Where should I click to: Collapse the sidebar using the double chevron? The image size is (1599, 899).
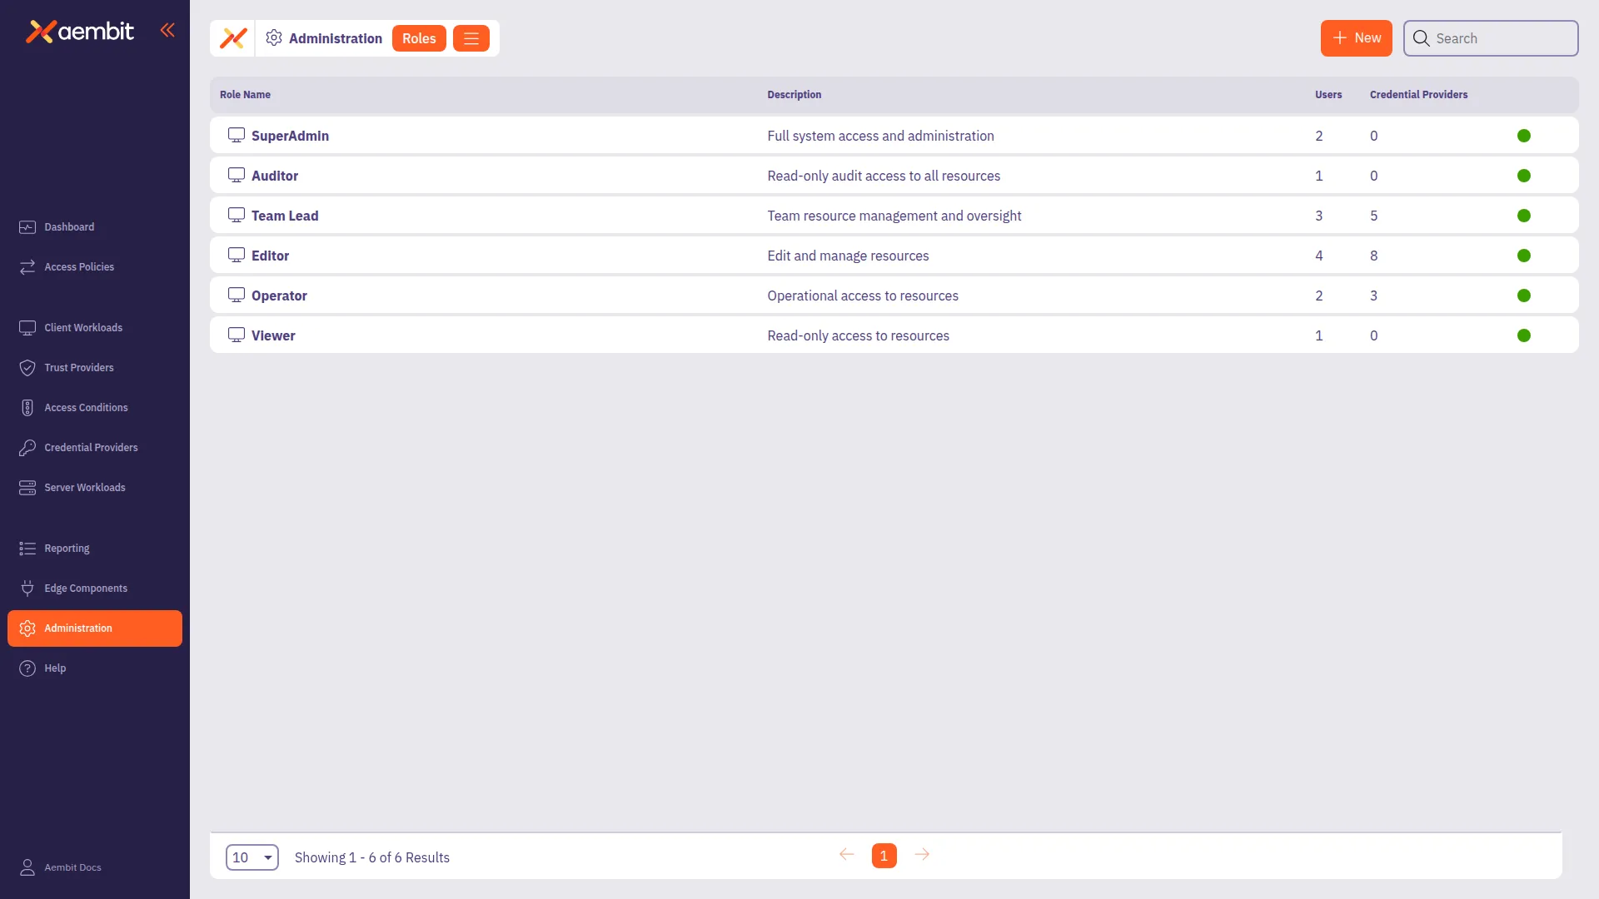[x=167, y=30]
